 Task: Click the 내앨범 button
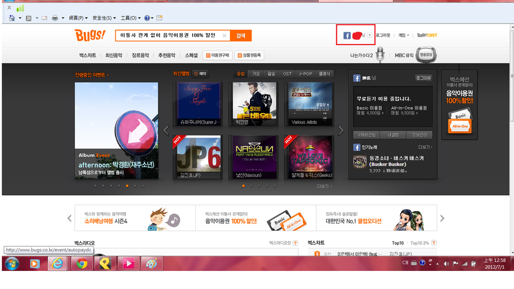click(x=393, y=134)
